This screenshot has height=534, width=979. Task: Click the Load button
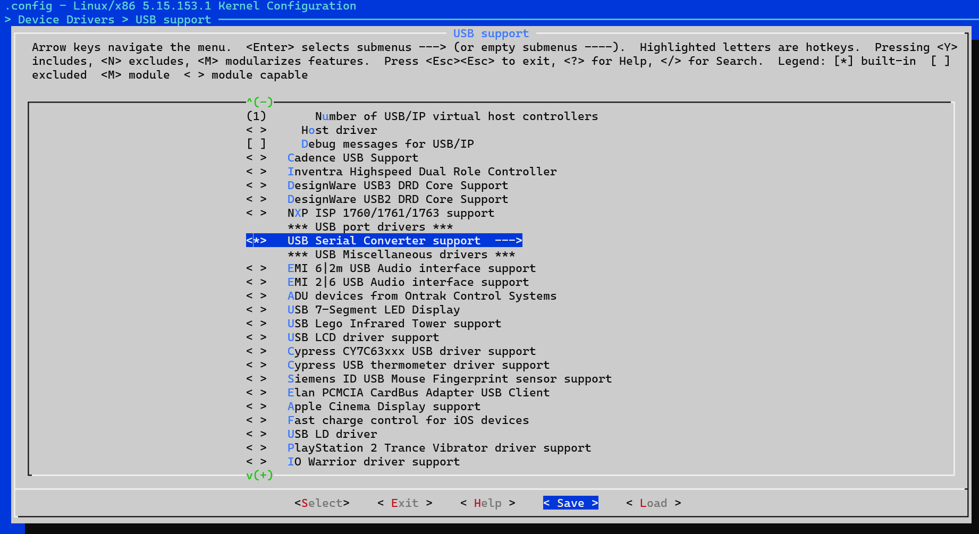point(653,503)
